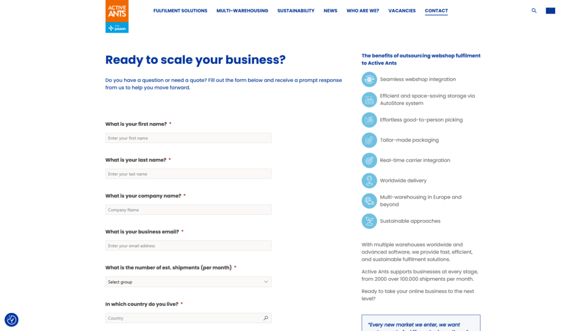
Task: Open the Multi-Warehousing menu item
Action: tap(242, 11)
